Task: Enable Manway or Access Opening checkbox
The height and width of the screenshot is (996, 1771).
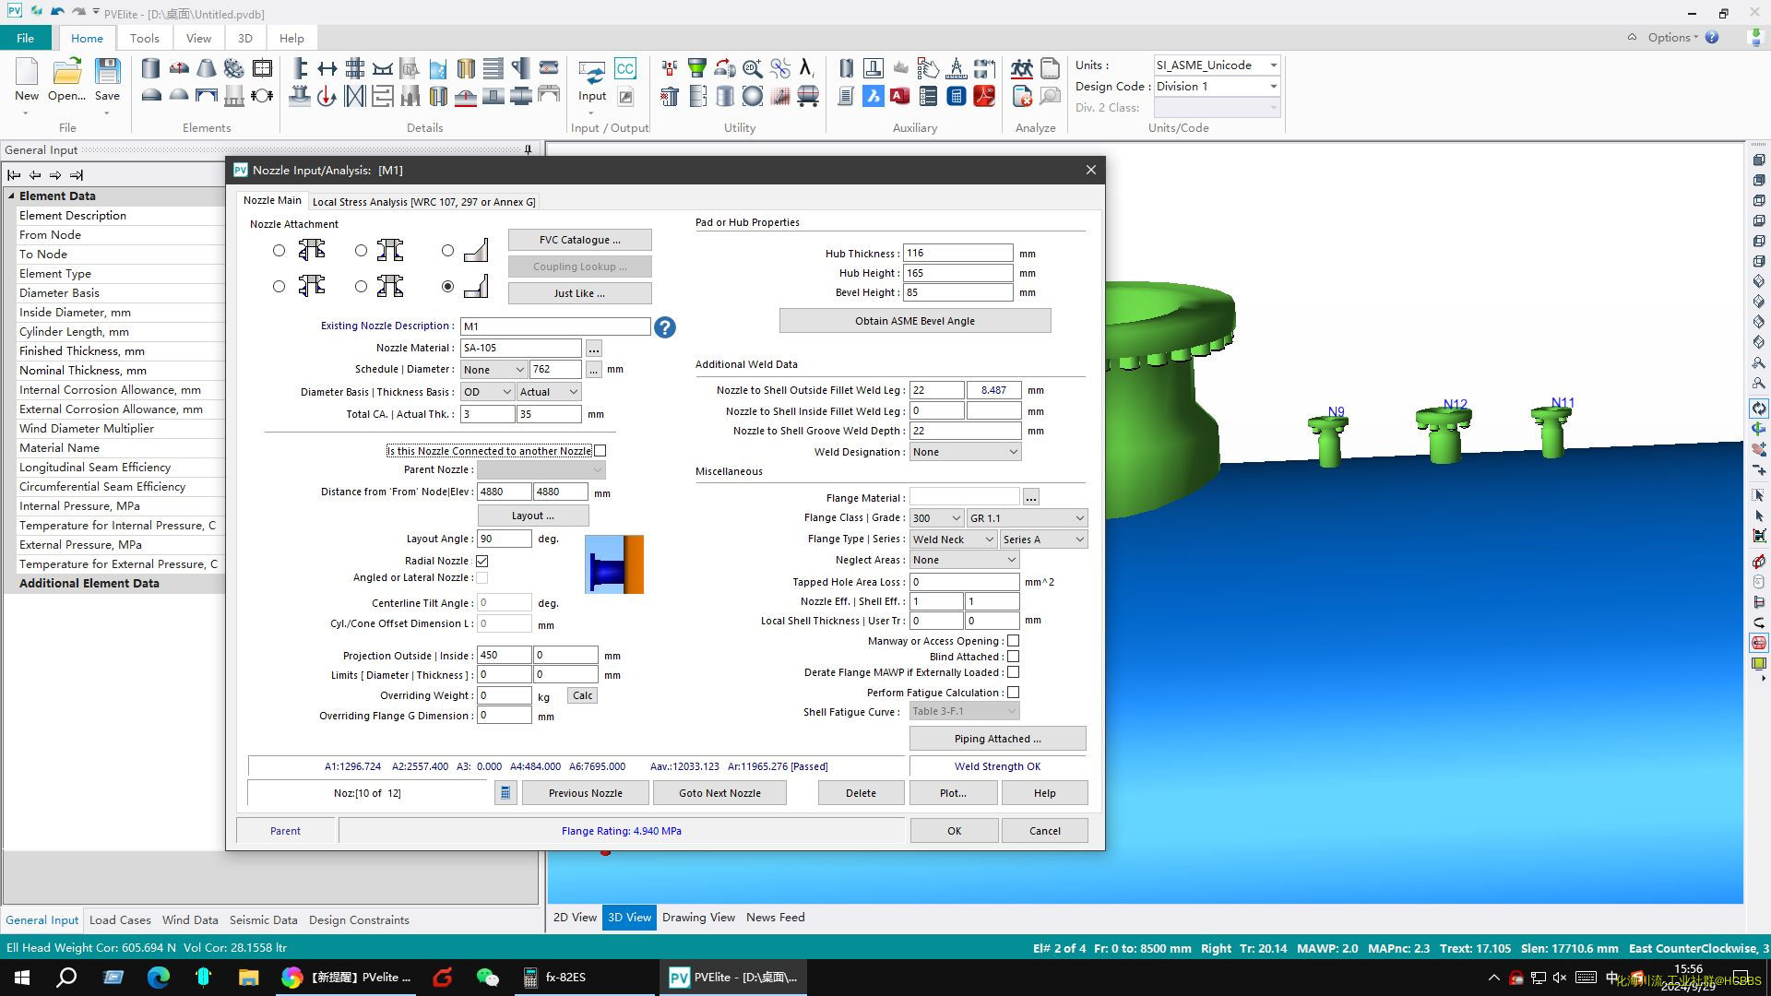Action: click(1013, 641)
